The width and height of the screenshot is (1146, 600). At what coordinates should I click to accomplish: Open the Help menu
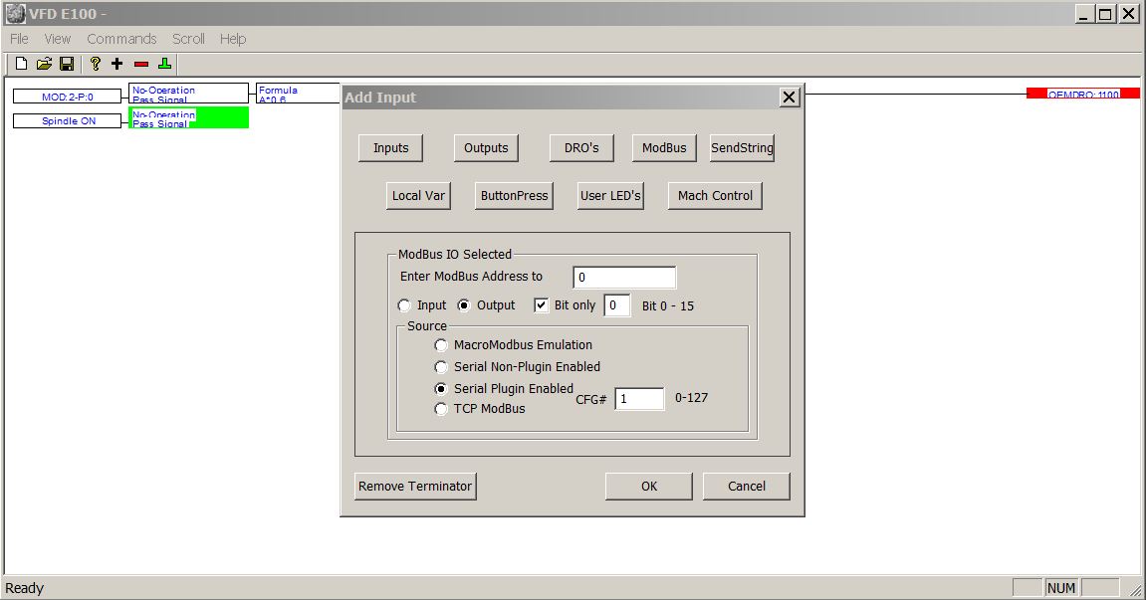click(x=232, y=39)
